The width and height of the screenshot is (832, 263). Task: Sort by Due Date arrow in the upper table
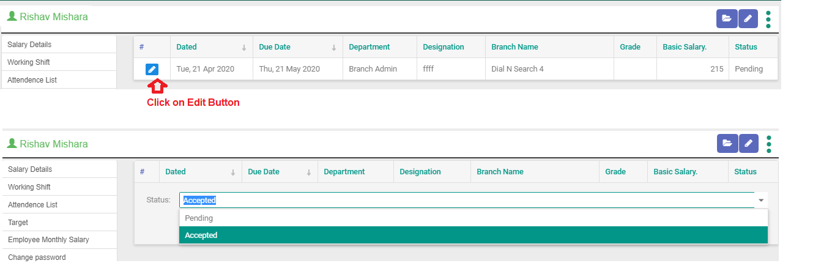334,48
